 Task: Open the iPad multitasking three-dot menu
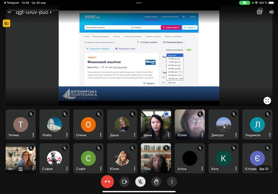coord(139,3)
